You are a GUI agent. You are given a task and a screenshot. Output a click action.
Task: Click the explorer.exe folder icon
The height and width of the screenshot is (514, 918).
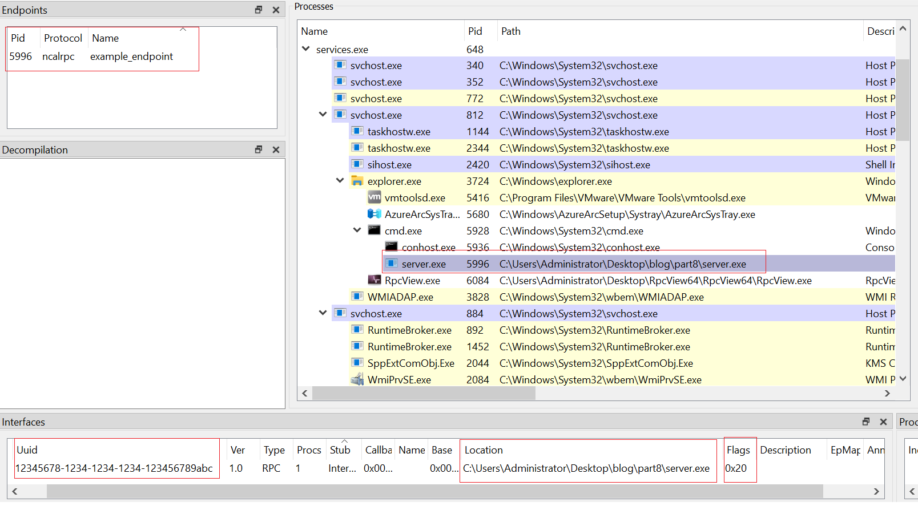click(x=357, y=181)
